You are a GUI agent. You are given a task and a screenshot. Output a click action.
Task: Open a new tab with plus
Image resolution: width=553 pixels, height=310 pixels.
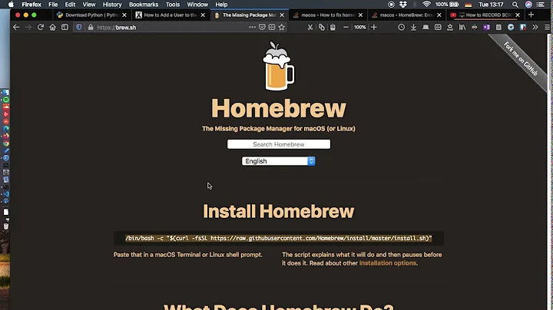(x=531, y=15)
